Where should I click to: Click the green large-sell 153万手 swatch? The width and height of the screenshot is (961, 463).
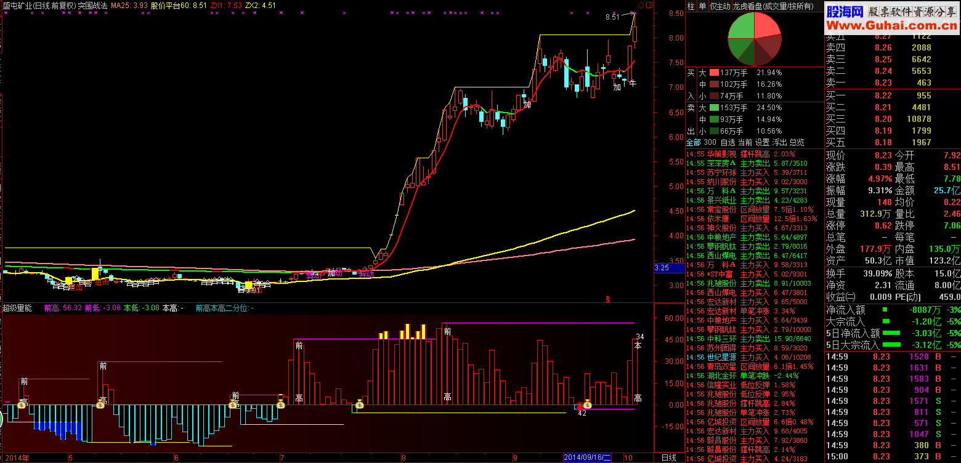click(713, 108)
